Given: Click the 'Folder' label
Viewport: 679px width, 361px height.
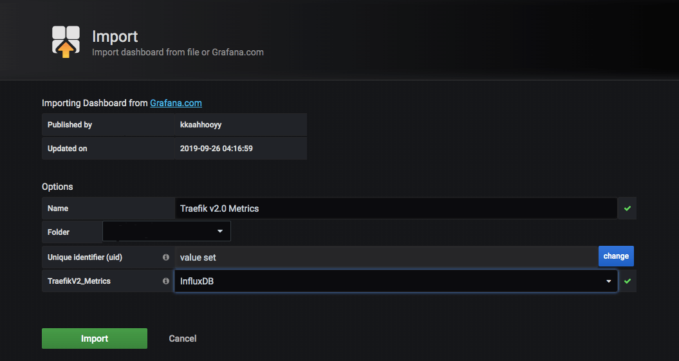Looking at the screenshot, I should [59, 232].
